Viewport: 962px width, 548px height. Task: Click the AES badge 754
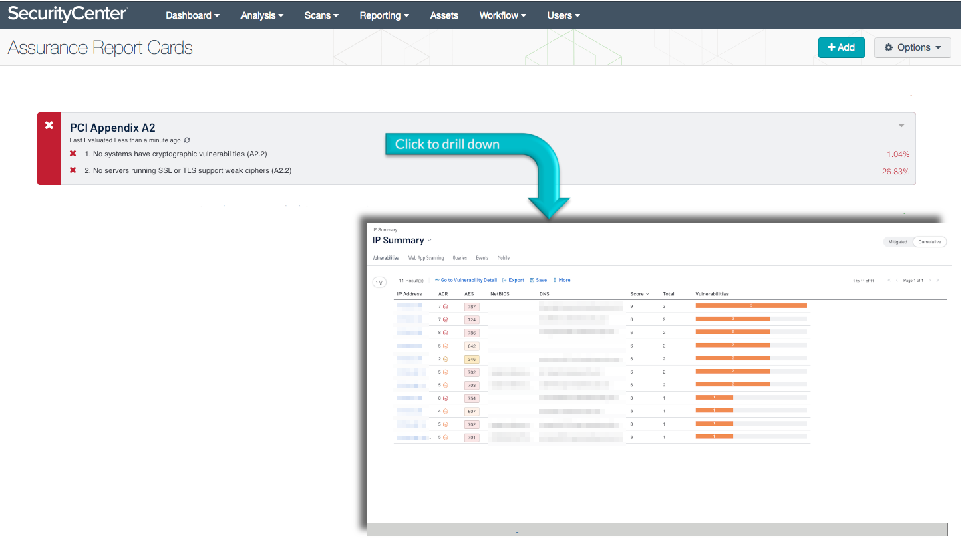pyautogui.click(x=472, y=398)
